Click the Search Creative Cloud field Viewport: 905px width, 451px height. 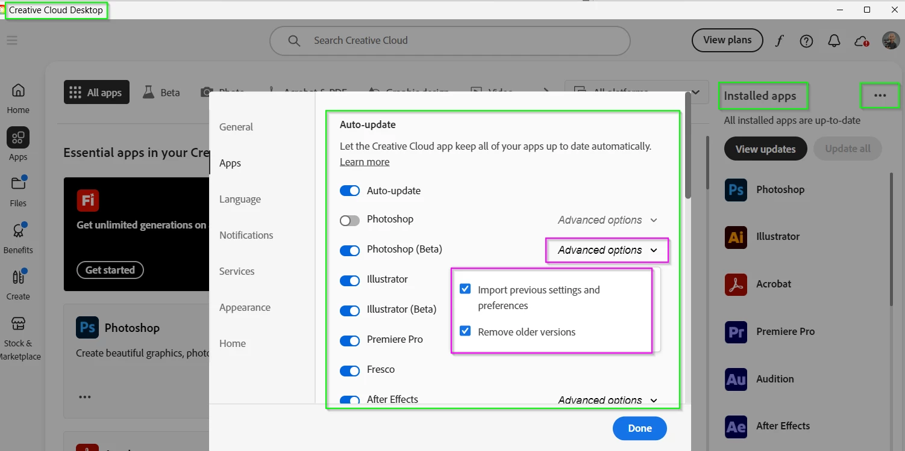pos(449,41)
